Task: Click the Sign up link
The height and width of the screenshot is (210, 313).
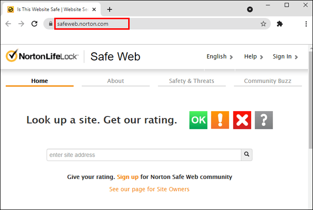Action: 128,177
